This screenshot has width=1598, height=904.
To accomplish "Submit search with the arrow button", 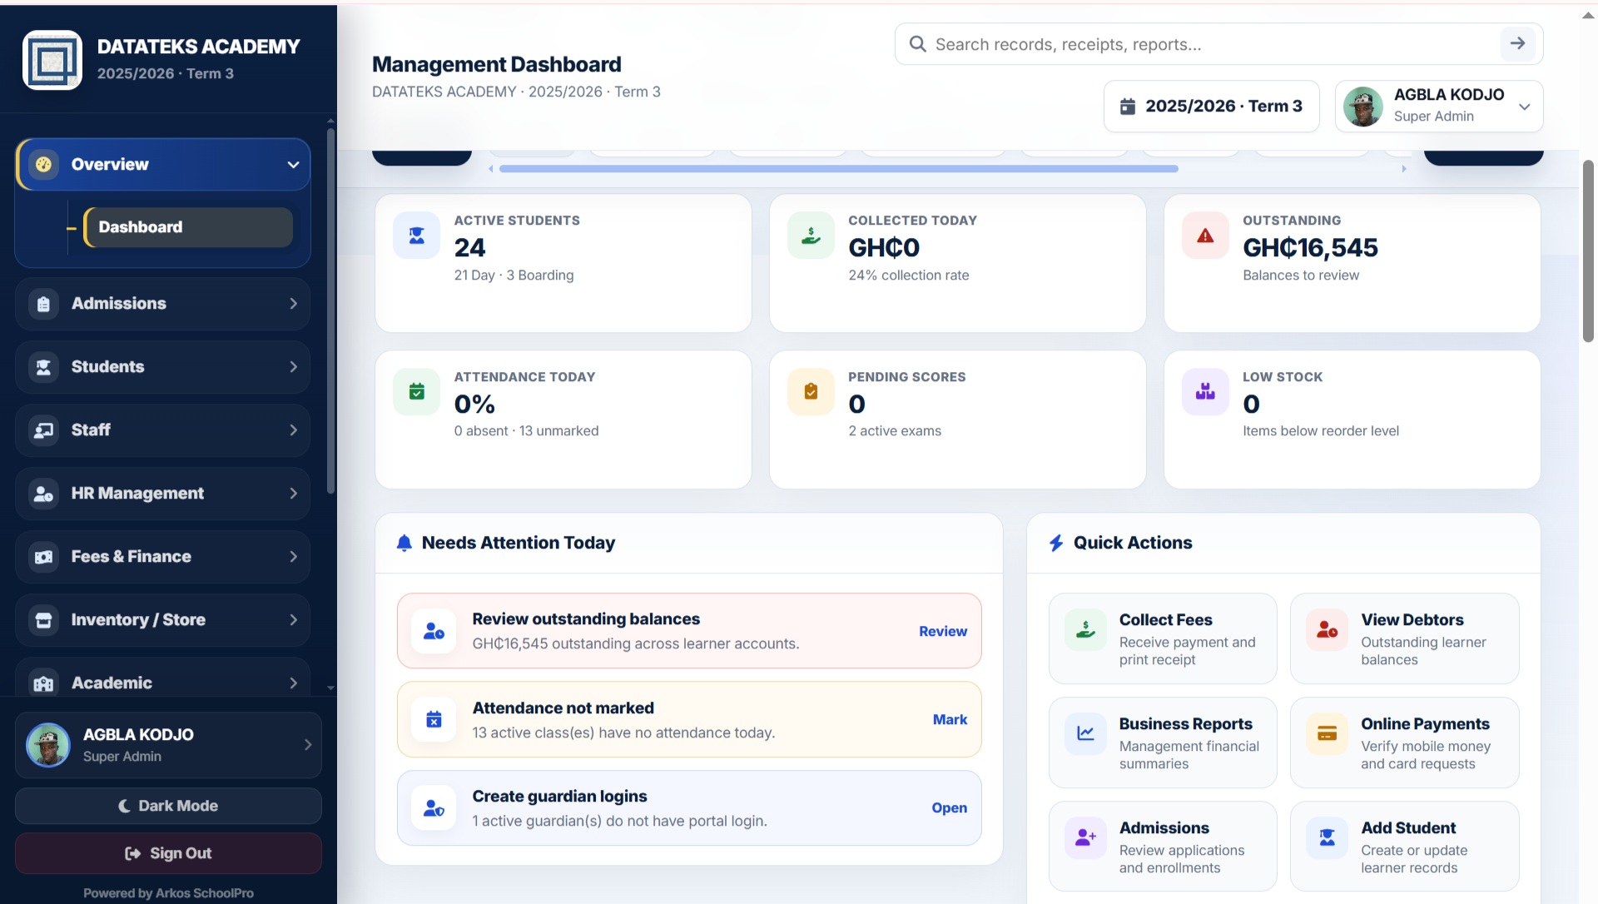I will point(1517,43).
